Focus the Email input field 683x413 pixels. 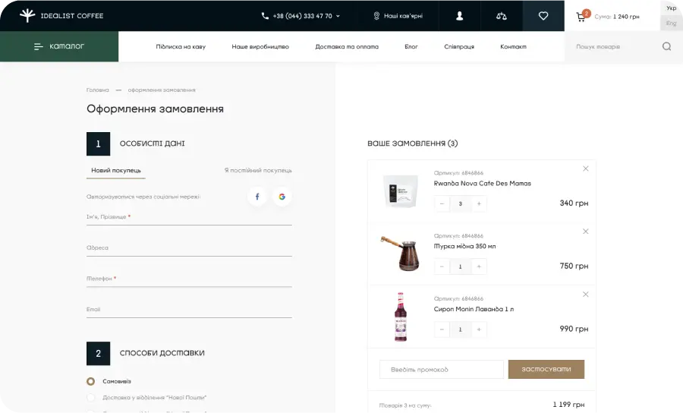189,311
